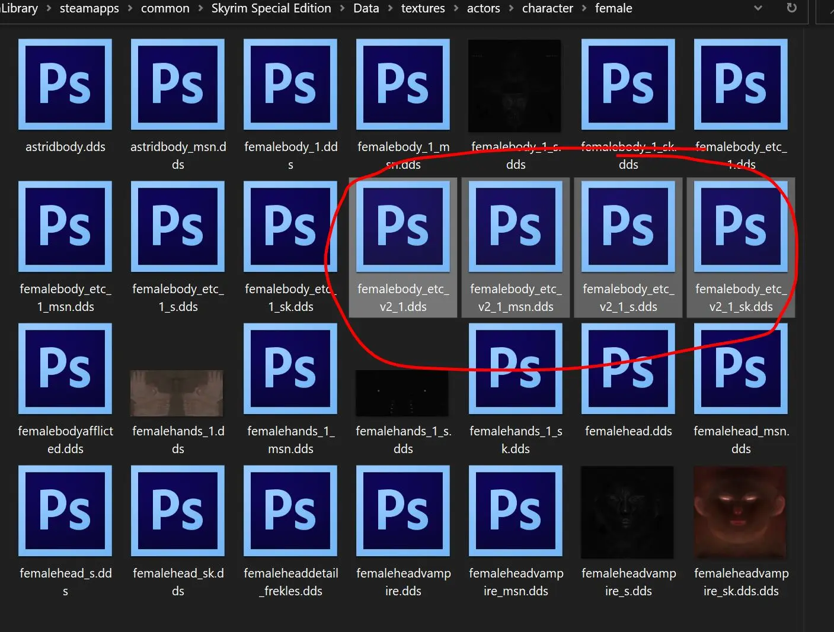Select femaleheadvampire_msn.dds file icon
This screenshot has width=834, height=632.
516,511
